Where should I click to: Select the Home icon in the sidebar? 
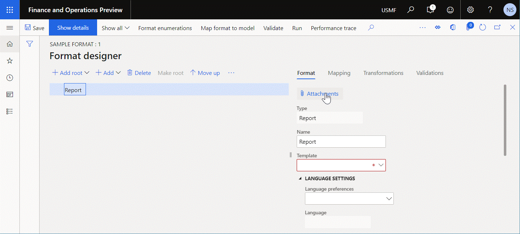10,44
